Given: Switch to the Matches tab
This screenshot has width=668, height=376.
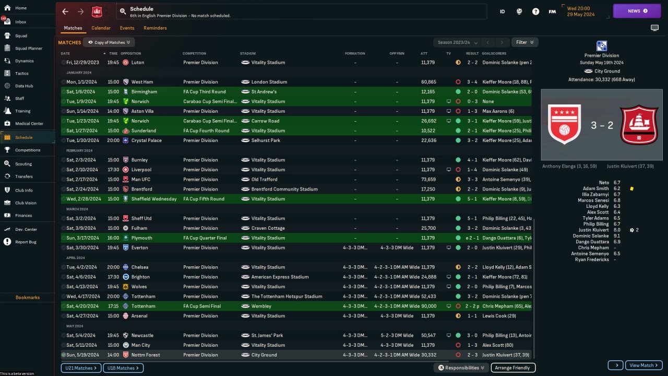Looking at the screenshot, I should (73, 28).
